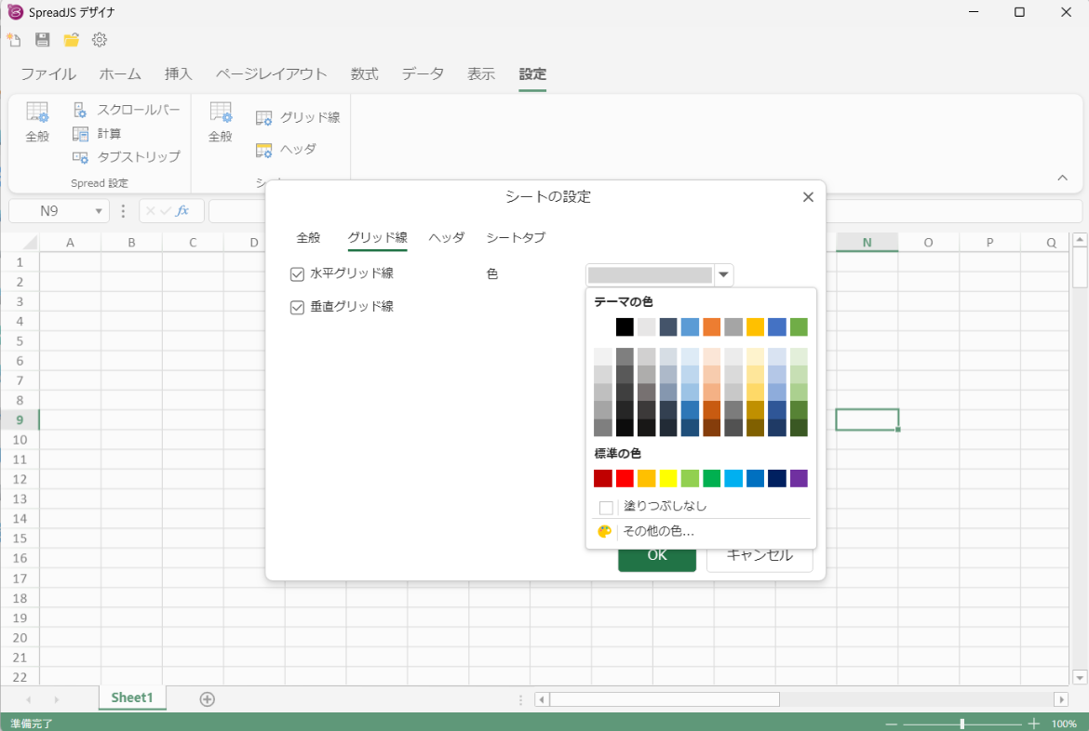Click the previous sheet tab arrow
This screenshot has width=1089, height=731.
point(29,699)
